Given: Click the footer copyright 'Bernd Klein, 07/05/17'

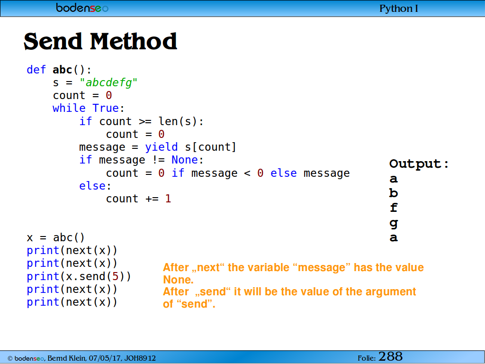Looking at the screenshot, I should [x=81, y=358].
